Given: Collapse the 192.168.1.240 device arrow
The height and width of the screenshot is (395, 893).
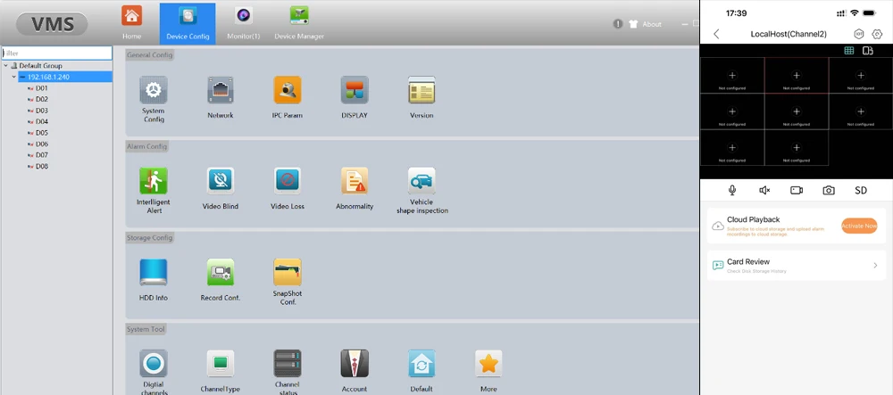Looking at the screenshot, I should (14, 77).
